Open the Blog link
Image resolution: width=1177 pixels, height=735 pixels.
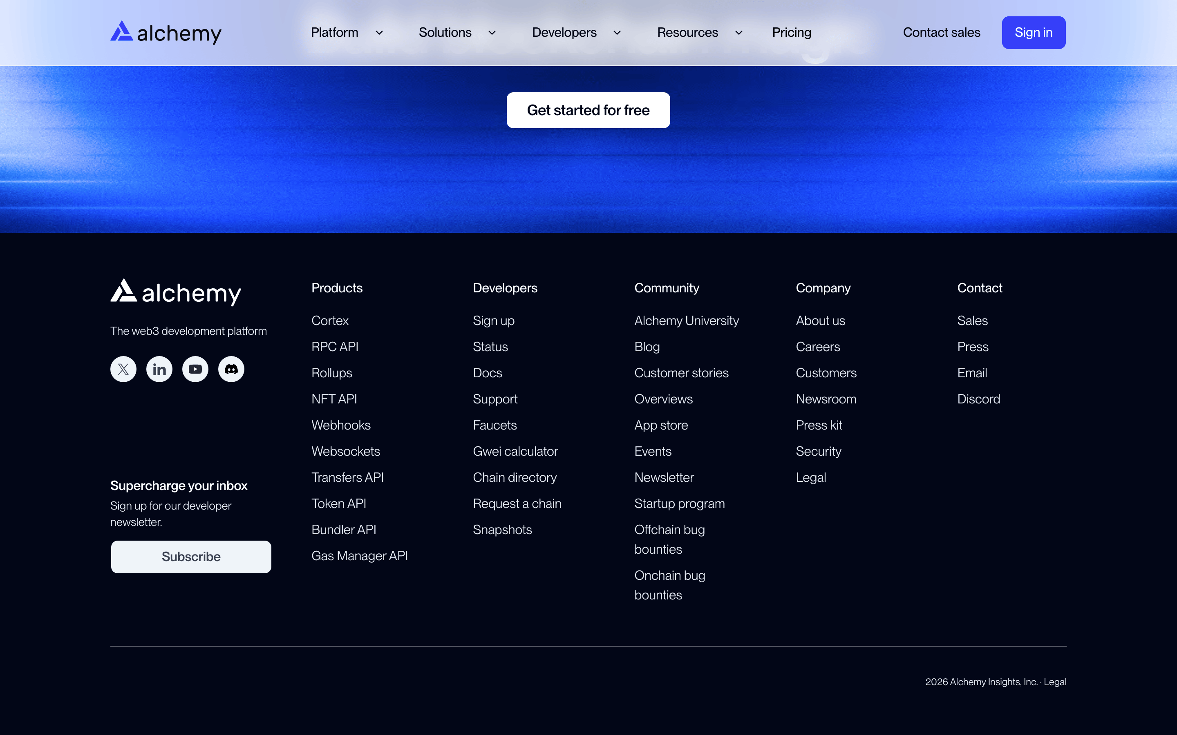[647, 347]
